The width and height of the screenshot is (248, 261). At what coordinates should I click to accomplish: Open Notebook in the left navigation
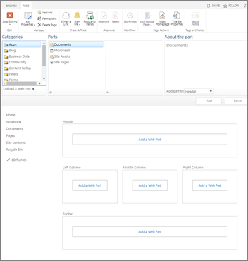click(13, 122)
